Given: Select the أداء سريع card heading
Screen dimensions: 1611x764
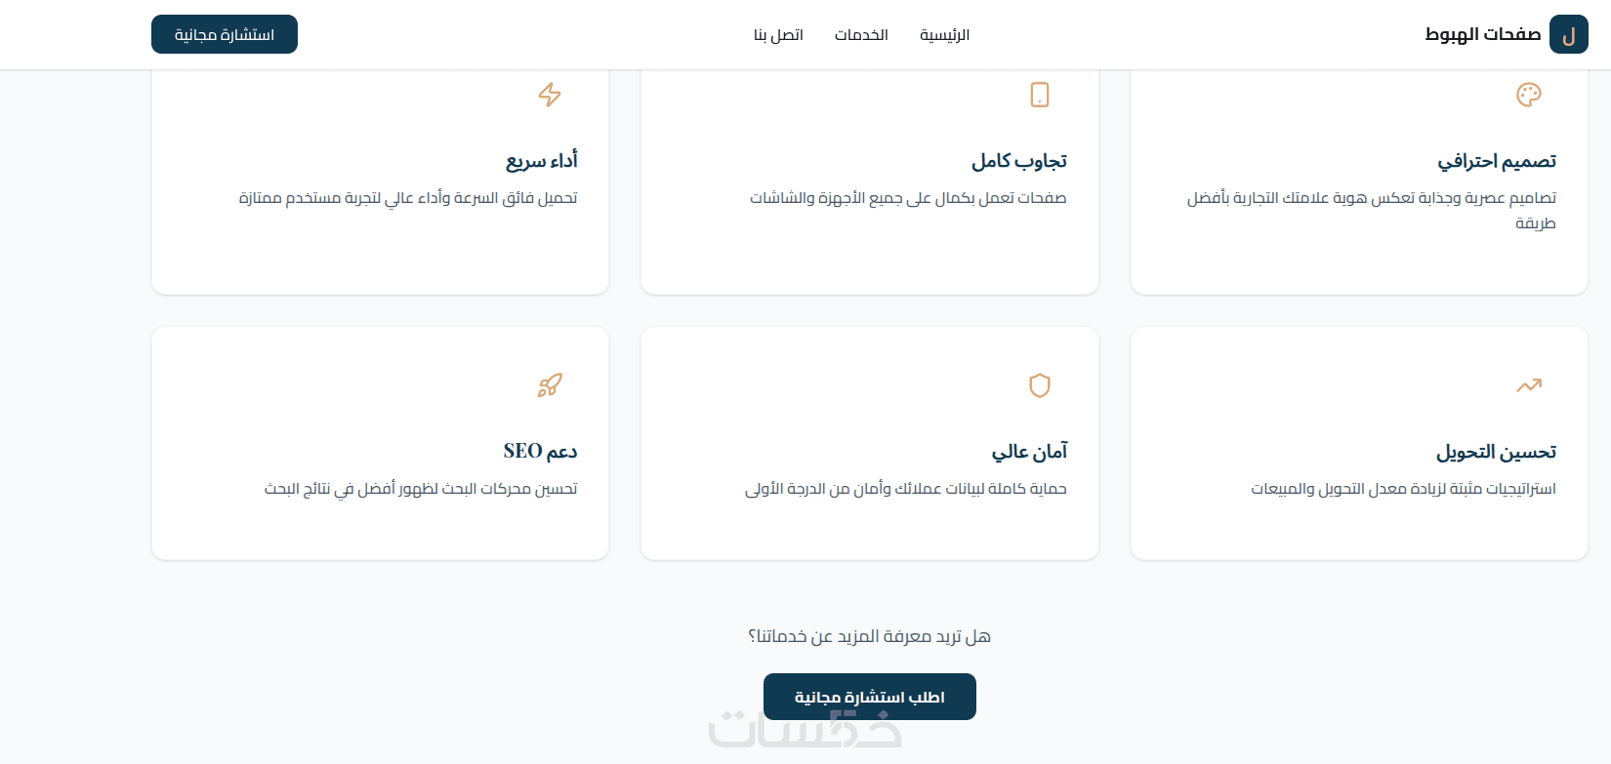Looking at the screenshot, I should (x=542, y=161).
